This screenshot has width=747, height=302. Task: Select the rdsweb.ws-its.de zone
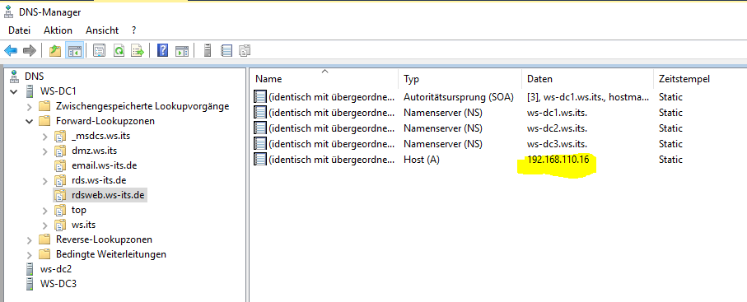pyautogui.click(x=108, y=195)
